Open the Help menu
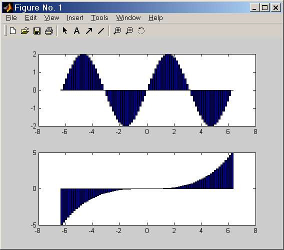The height and width of the screenshot is (250, 284). click(155, 18)
